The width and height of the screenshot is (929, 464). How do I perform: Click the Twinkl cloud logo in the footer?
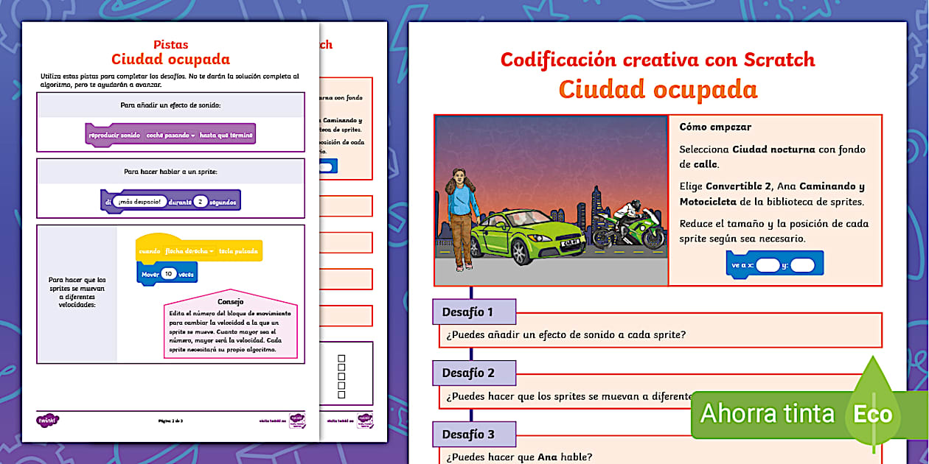[47, 421]
